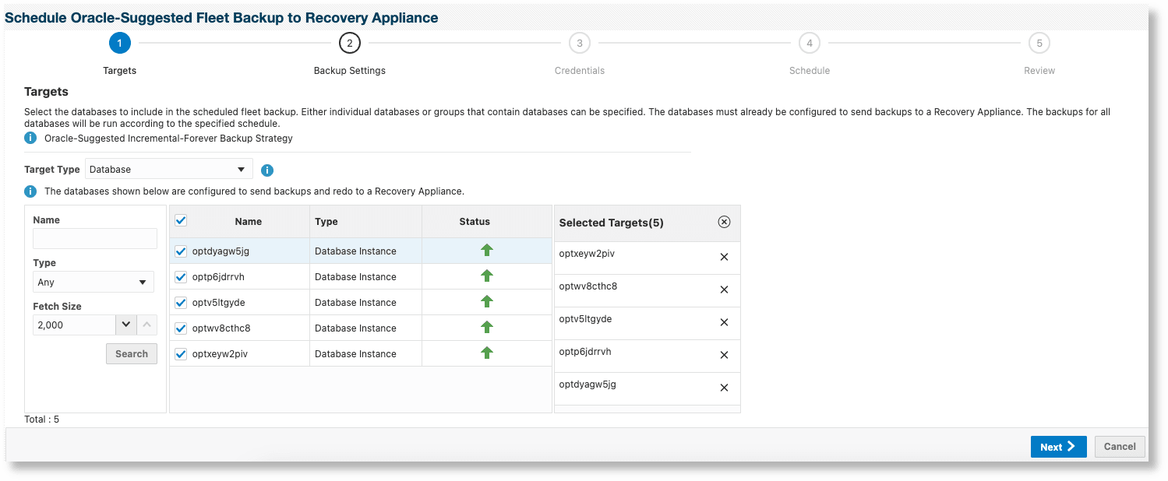Click the Search button in filter panel
Viewport: 1168px width, 481px height.
pos(131,353)
